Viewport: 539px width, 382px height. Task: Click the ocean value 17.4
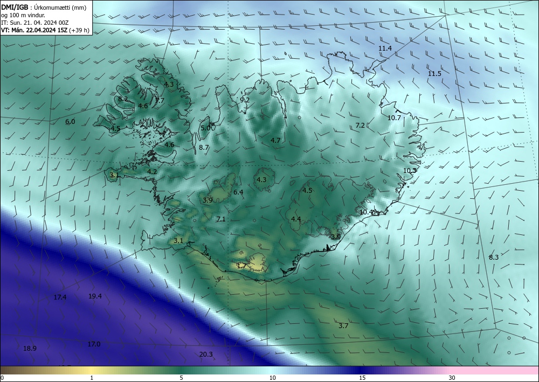coord(60,297)
